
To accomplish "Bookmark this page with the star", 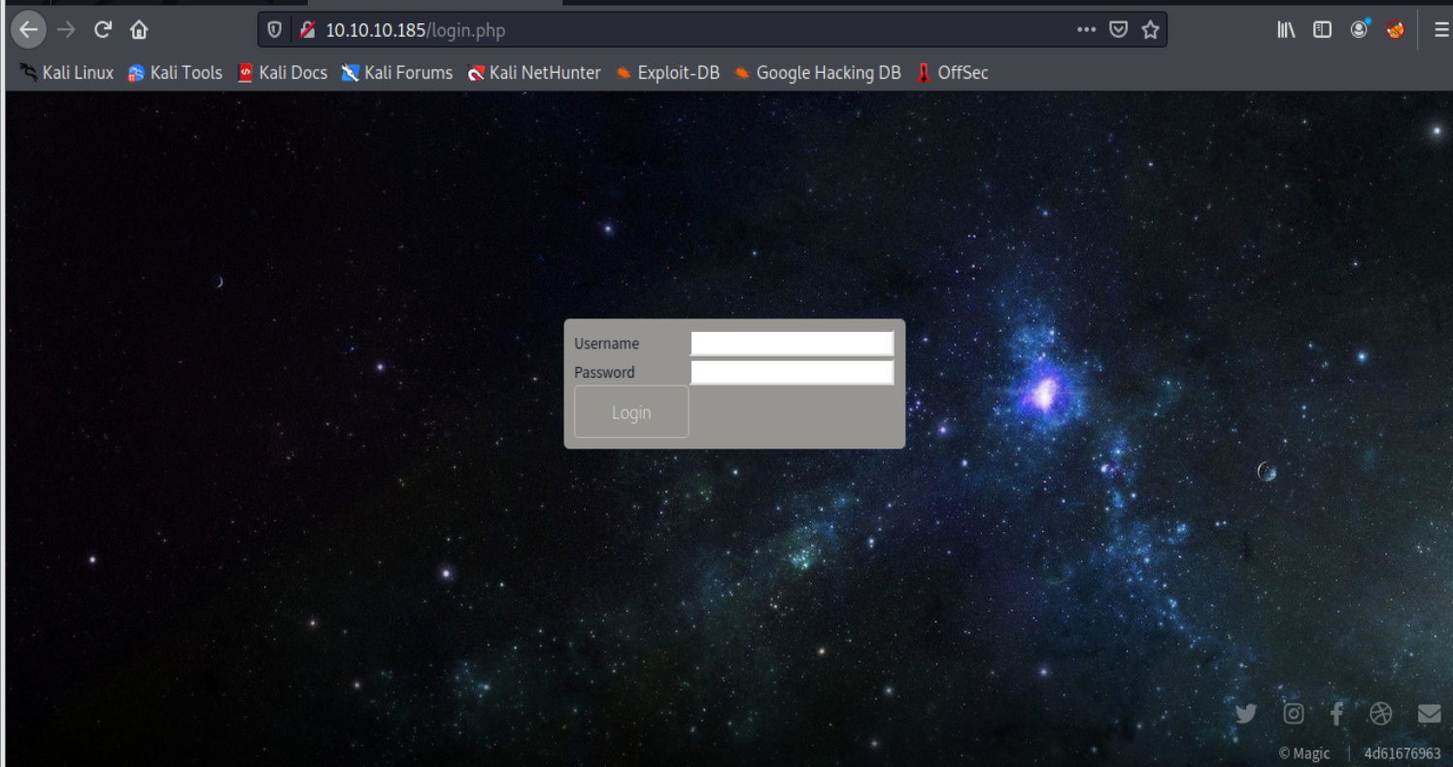I will point(1151,30).
